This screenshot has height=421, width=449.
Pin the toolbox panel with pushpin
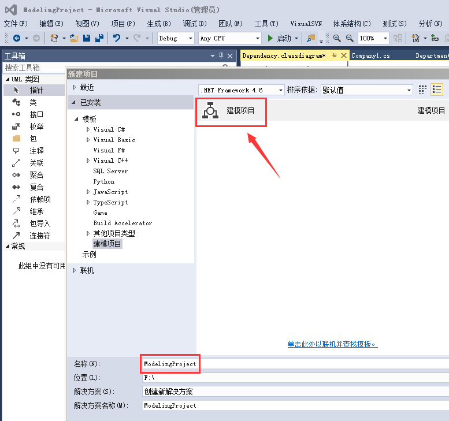tap(221, 56)
